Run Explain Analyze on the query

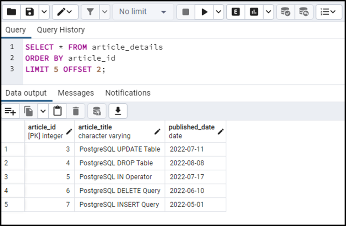click(254, 12)
